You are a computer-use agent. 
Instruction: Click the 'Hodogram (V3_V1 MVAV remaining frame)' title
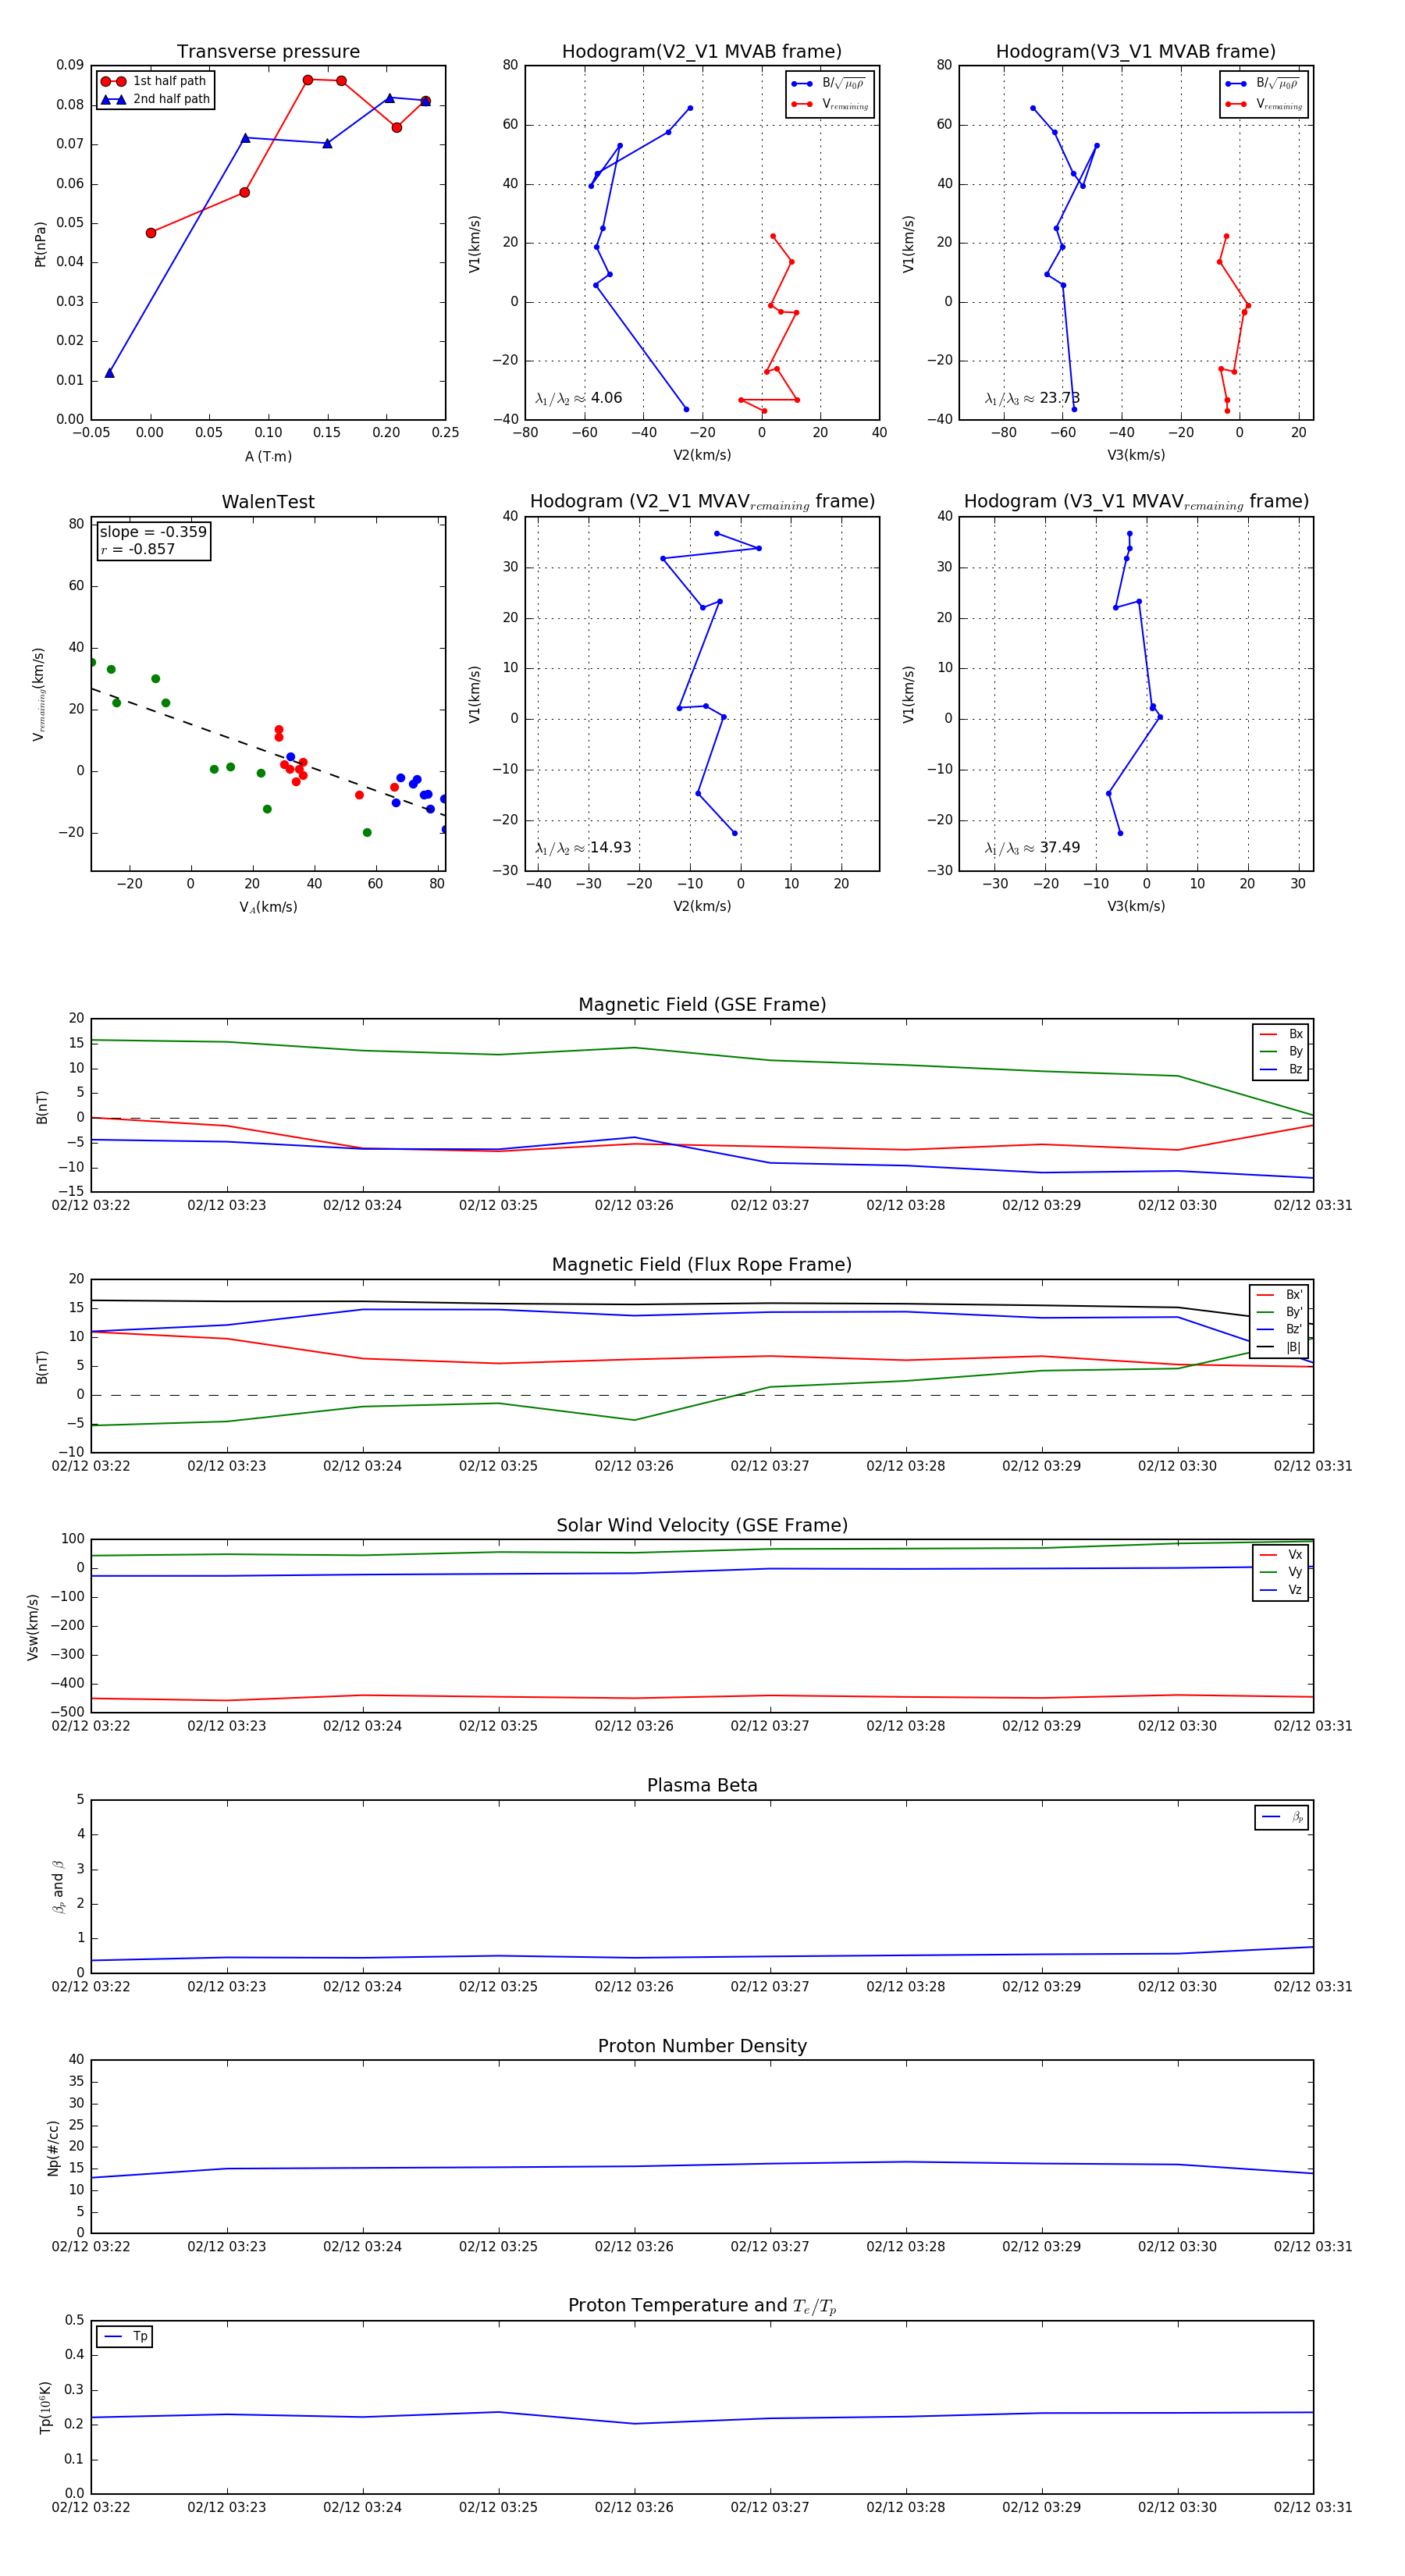[1136, 502]
